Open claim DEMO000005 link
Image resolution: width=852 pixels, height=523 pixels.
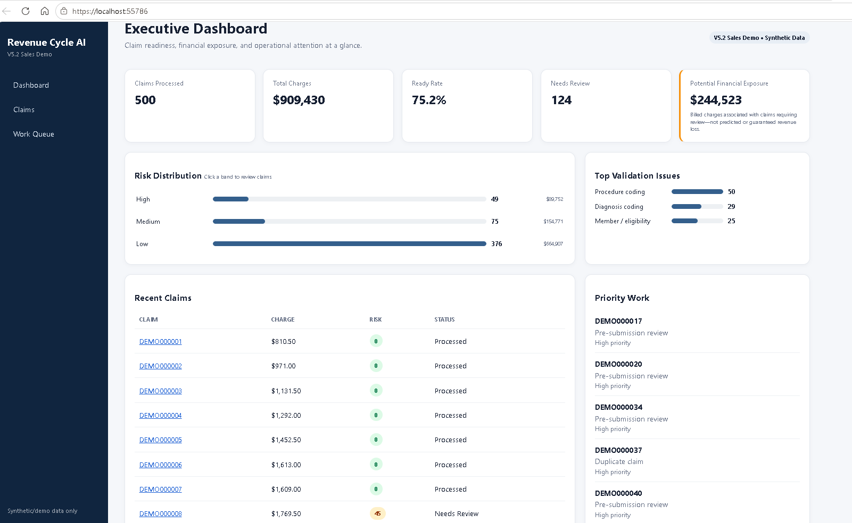[160, 440]
